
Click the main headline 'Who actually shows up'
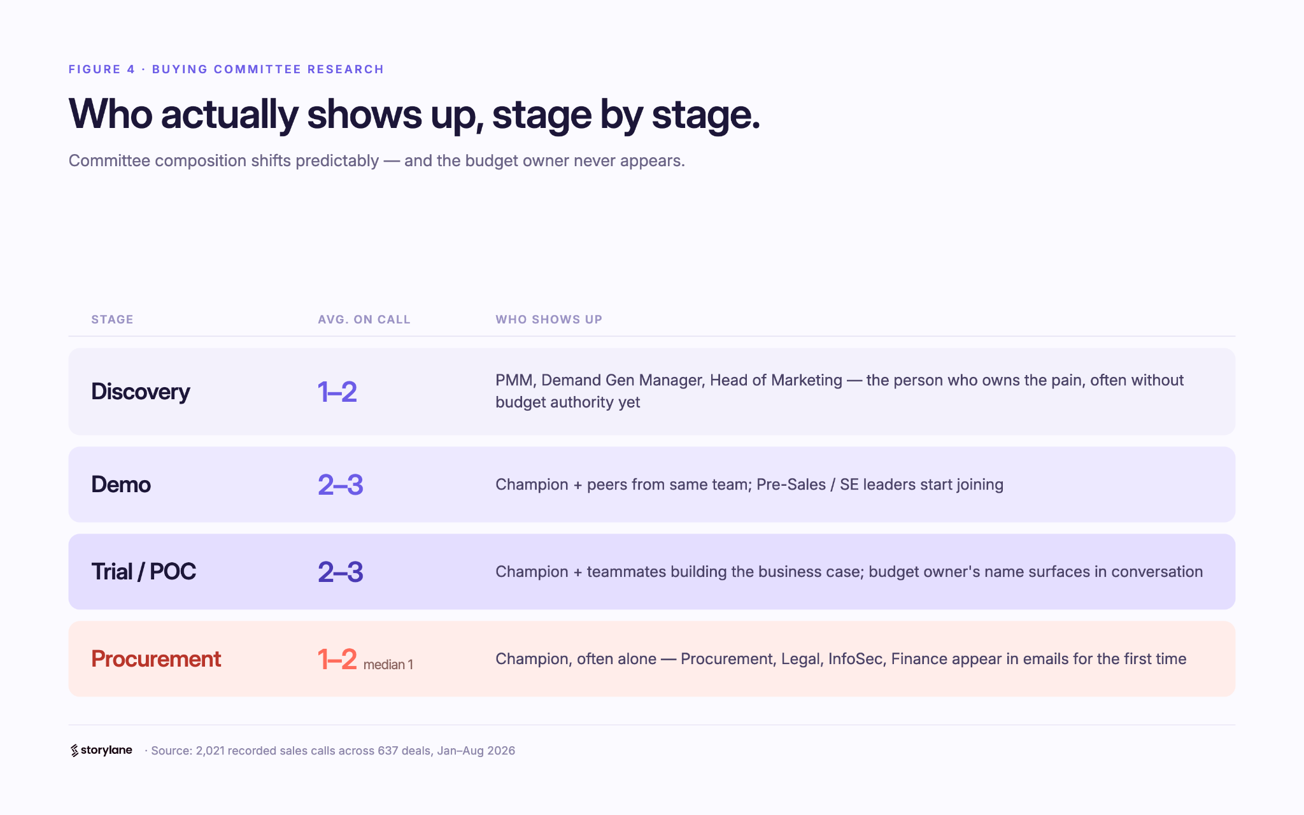415,115
